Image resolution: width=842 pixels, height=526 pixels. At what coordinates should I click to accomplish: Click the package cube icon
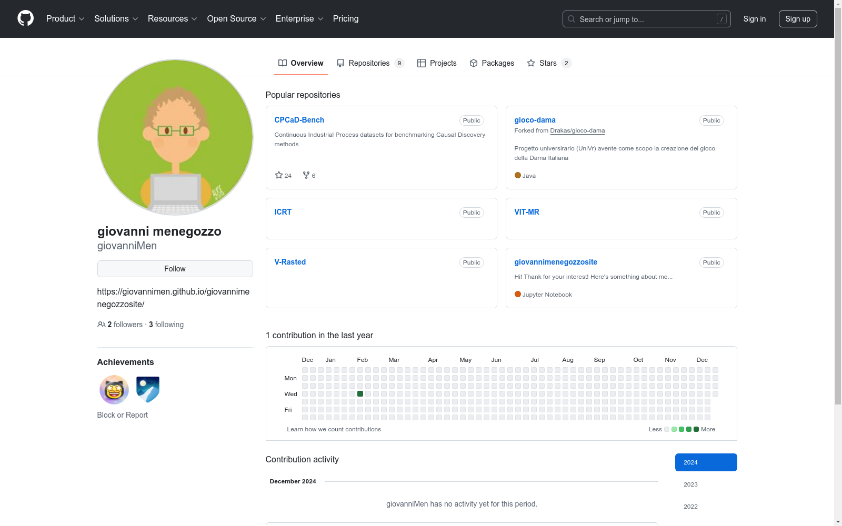click(x=474, y=63)
